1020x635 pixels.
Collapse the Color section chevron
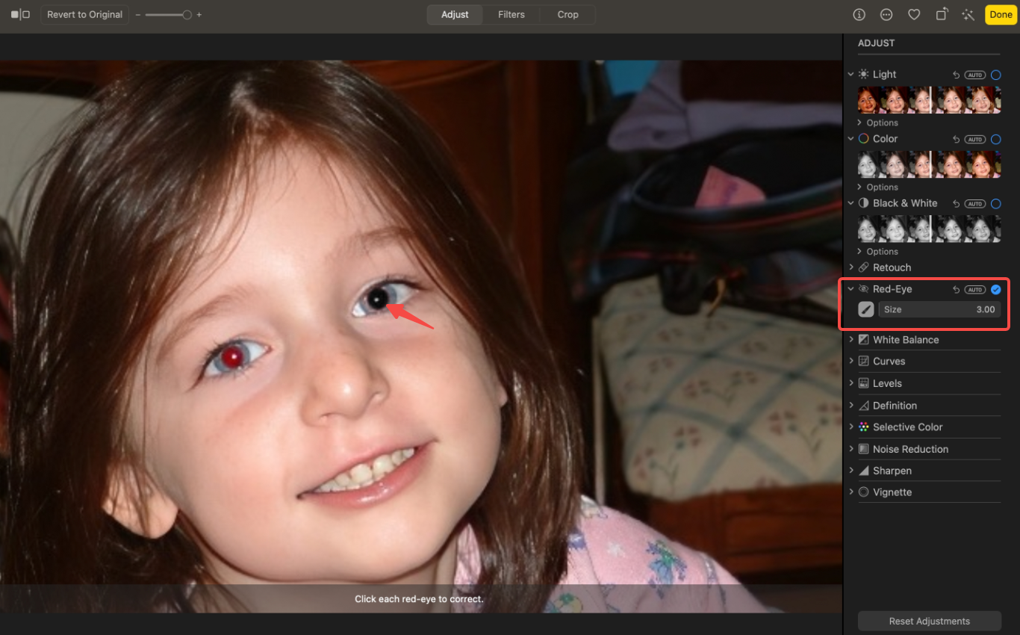851,139
